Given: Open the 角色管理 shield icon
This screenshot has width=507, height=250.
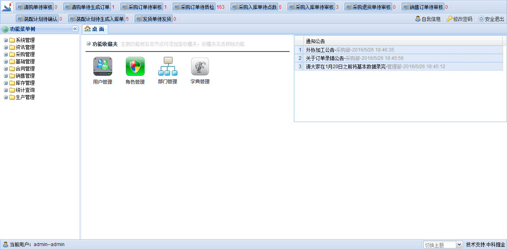Looking at the screenshot, I should [x=135, y=67].
